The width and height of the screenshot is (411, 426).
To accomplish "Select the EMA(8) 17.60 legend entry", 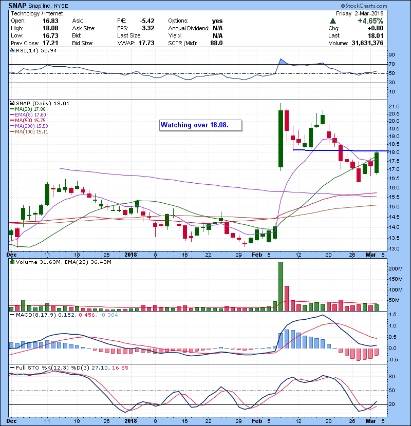I will [x=28, y=114].
